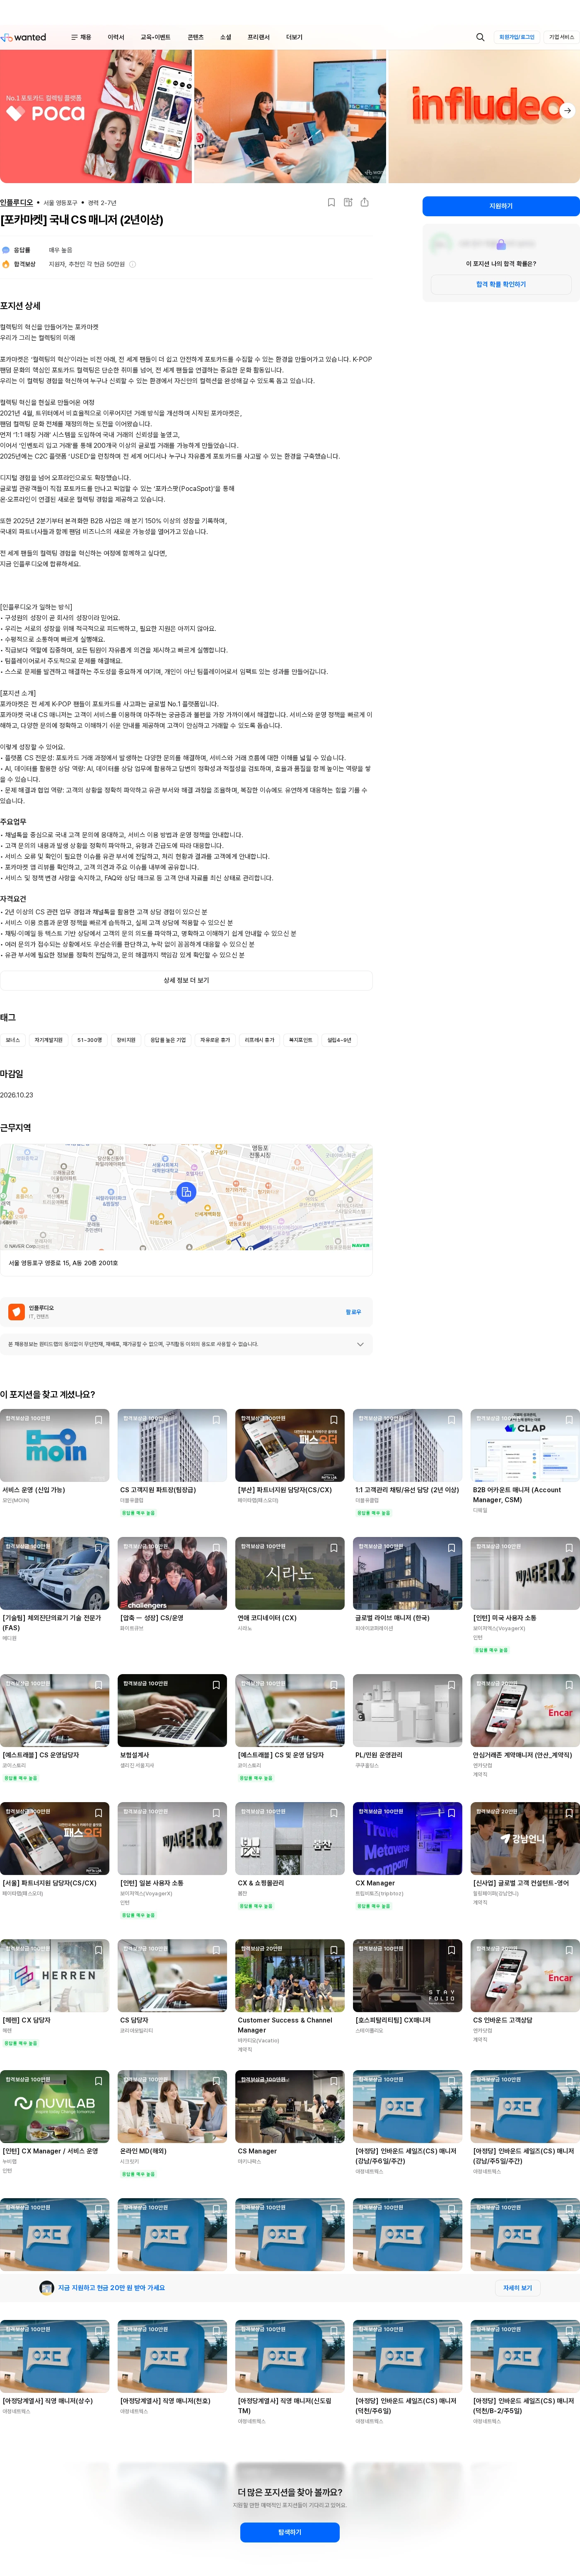Bookmark the 포카마켓 국내 CS 매니저 position

pos(331,202)
